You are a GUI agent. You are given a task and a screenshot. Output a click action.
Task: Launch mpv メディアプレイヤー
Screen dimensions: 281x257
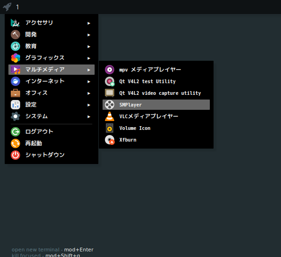(x=156, y=70)
